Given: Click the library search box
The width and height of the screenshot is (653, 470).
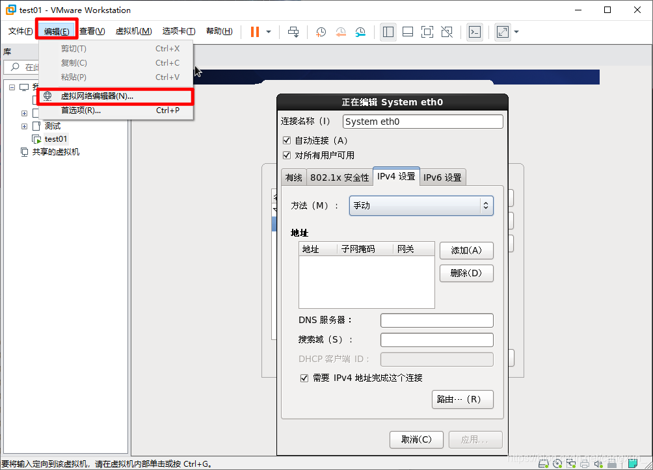Looking at the screenshot, I should (x=21, y=66).
